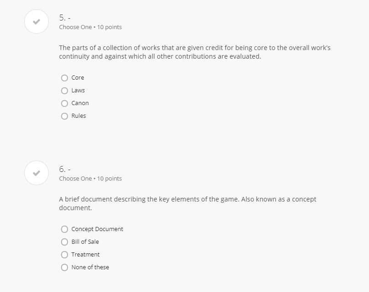Select the Core radio option

(x=64, y=78)
